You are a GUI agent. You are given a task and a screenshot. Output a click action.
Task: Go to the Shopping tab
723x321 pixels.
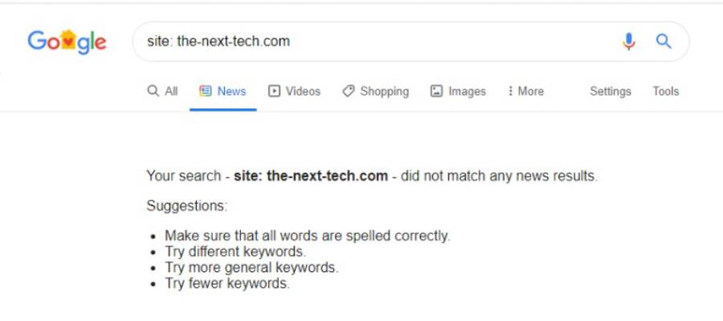(x=385, y=91)
